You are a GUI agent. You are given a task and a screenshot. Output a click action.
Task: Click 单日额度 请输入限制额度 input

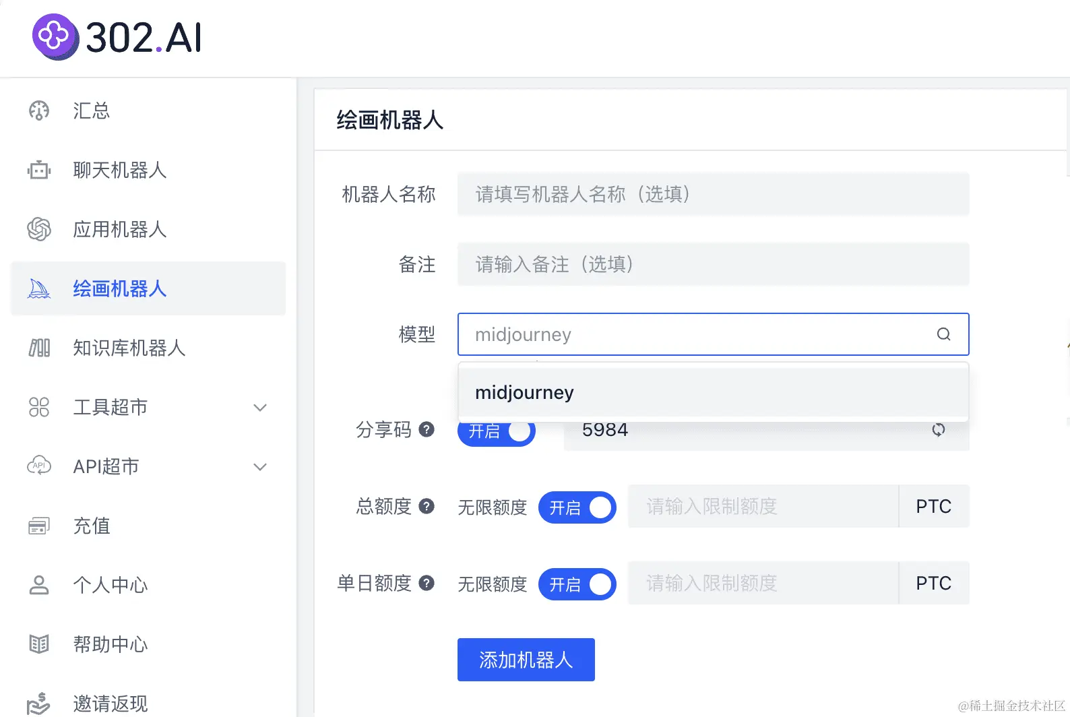point(763,583)
